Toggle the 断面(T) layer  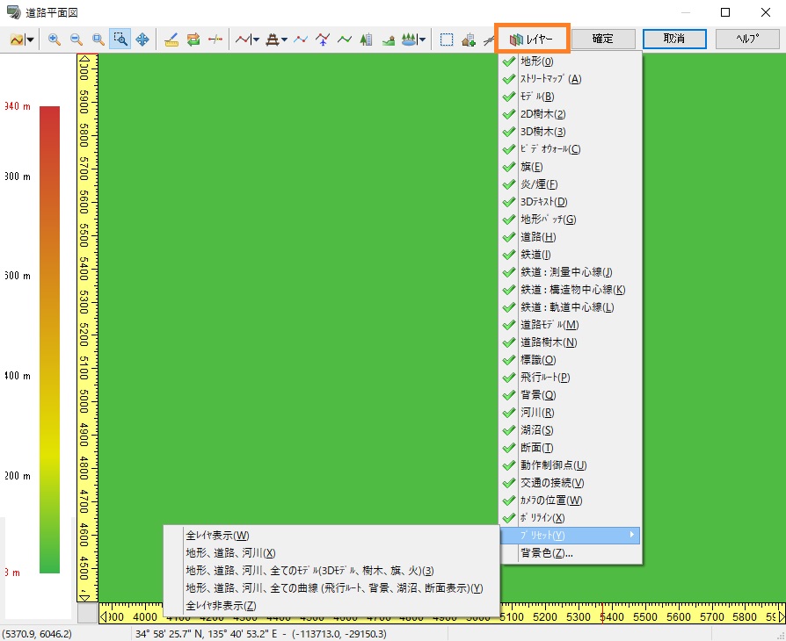coord(571,447)
